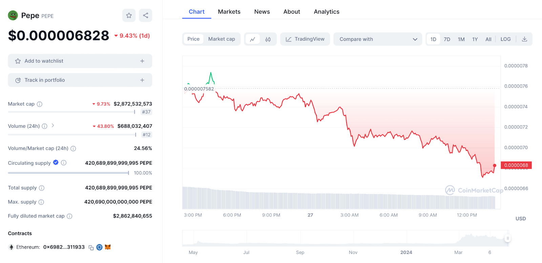Track Pepe in portfolio
This screenshot has width=542, height=263.
click(80, 80)
